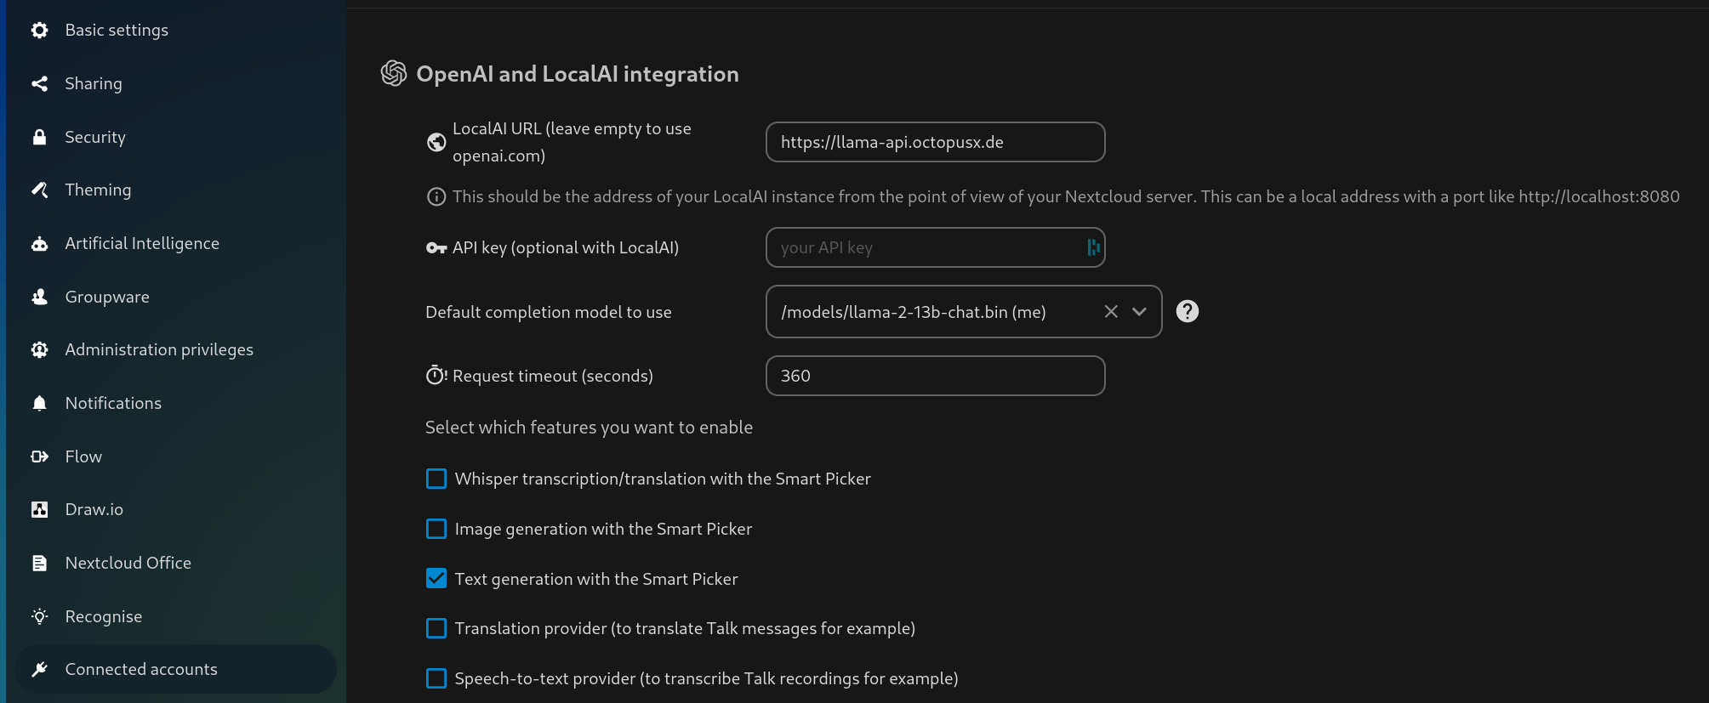Enable Translation provider checkbox
Screen dimensions: 1709x703
tap(436, 628)
